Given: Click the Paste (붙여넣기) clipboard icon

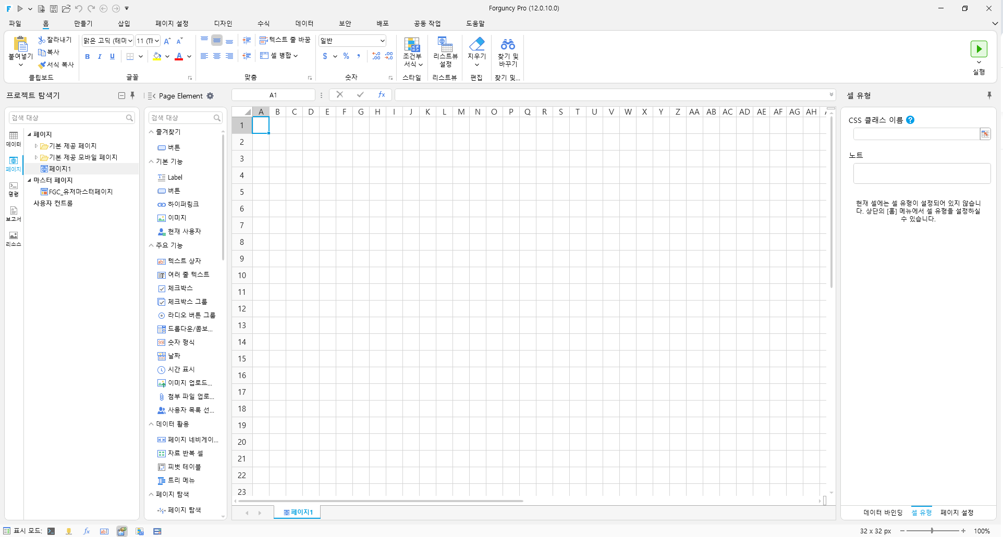Looking at the screenshot, I should 20,44.
